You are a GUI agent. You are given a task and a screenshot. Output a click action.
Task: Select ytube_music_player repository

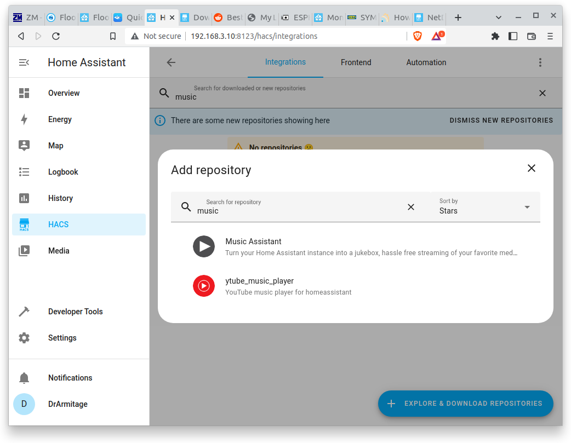[x=356, y=286]
